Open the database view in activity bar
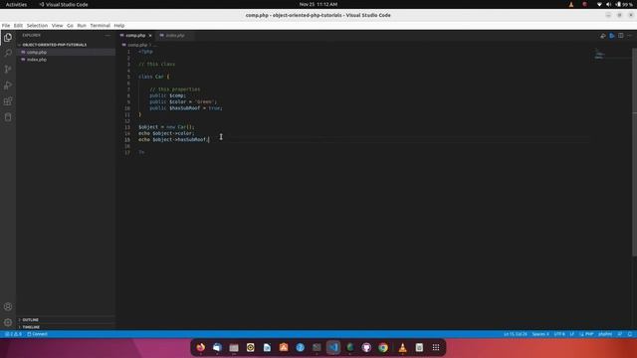This screenshot has width=637, height=358. [8, 117]
